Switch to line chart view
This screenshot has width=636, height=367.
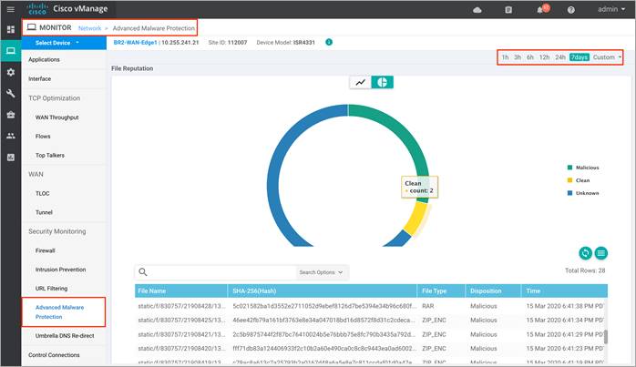point(360,82)
